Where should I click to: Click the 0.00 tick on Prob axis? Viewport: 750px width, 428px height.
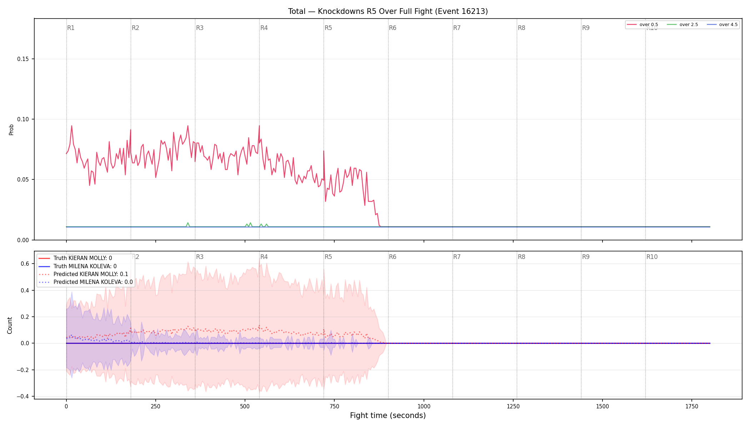pos(23,240)
